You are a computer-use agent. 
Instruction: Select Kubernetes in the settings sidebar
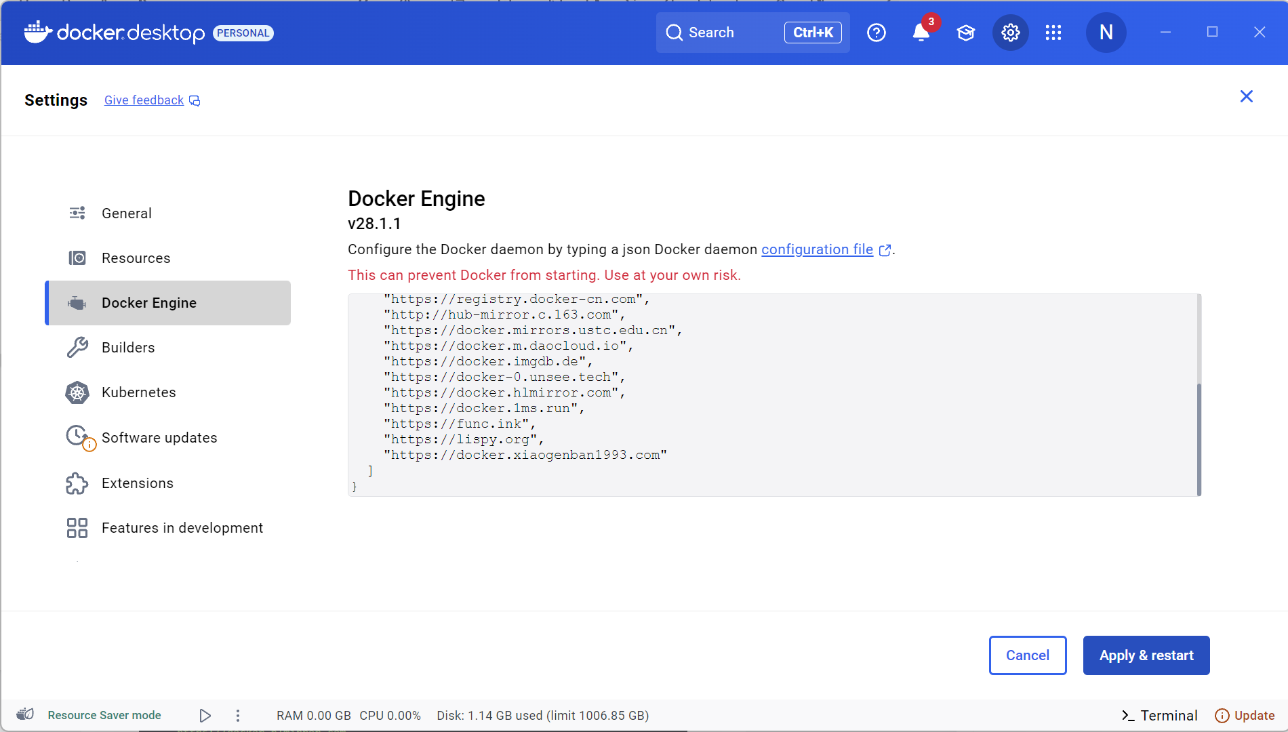pos(138,392)
